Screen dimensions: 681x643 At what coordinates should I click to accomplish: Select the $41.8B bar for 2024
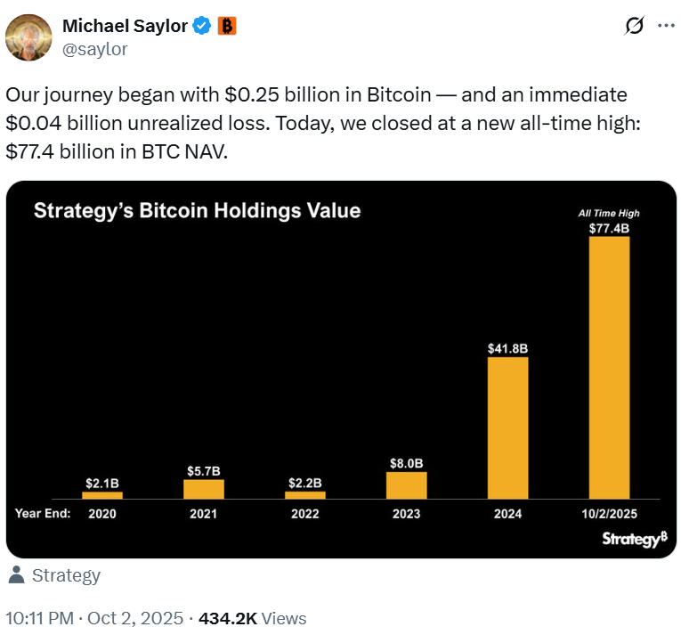[507, 427]
